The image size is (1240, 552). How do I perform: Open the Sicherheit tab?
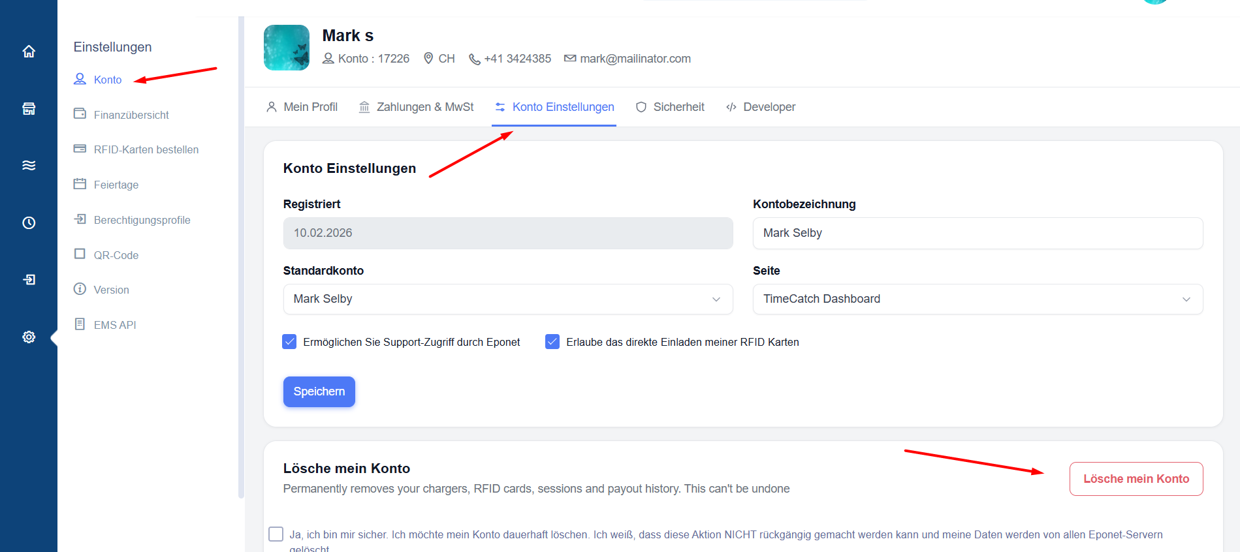click(670, 107)
